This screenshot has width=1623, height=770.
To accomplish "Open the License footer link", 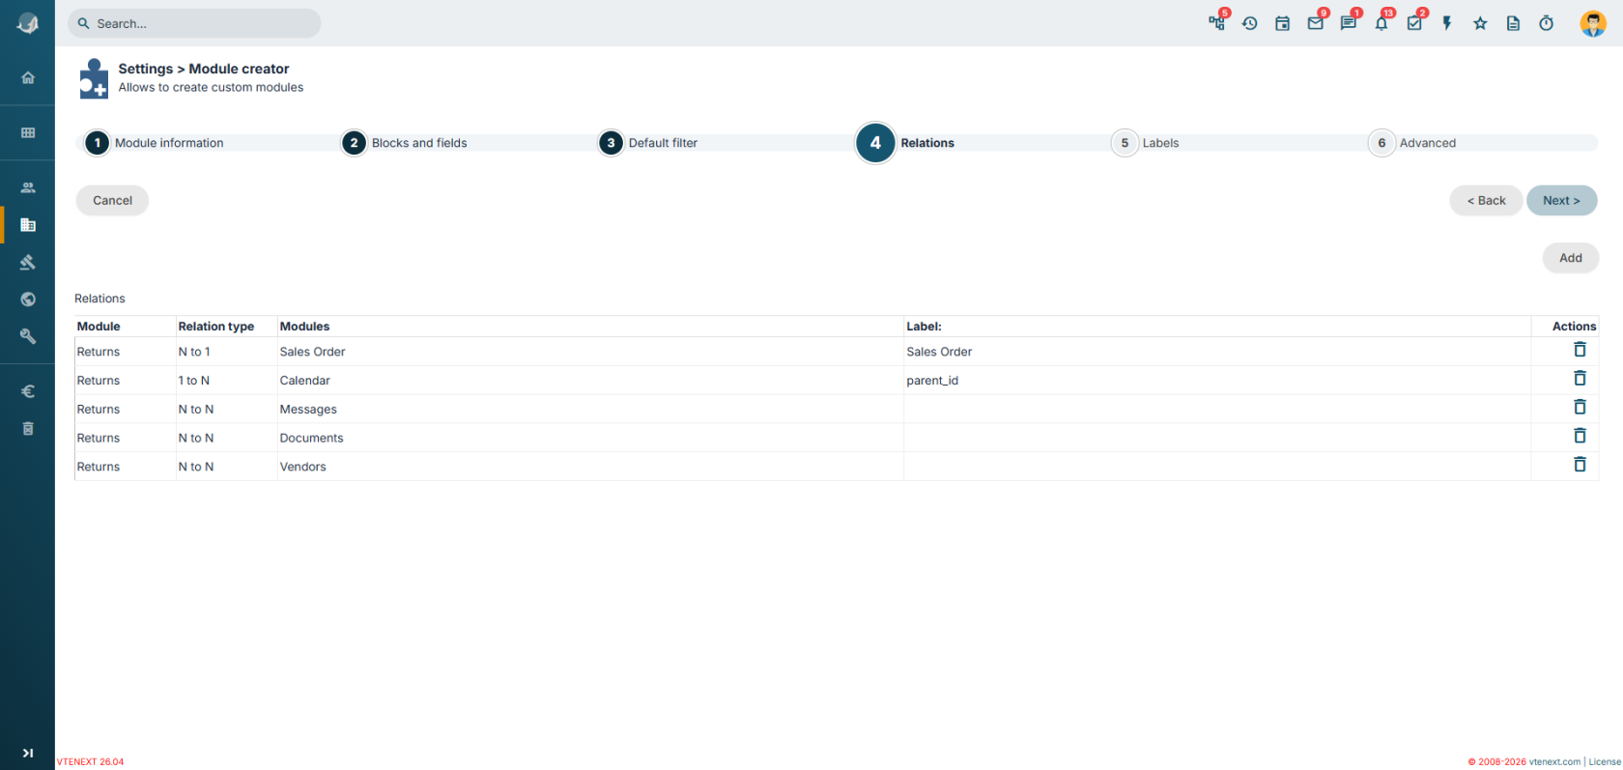I will tap(1605, 761).
